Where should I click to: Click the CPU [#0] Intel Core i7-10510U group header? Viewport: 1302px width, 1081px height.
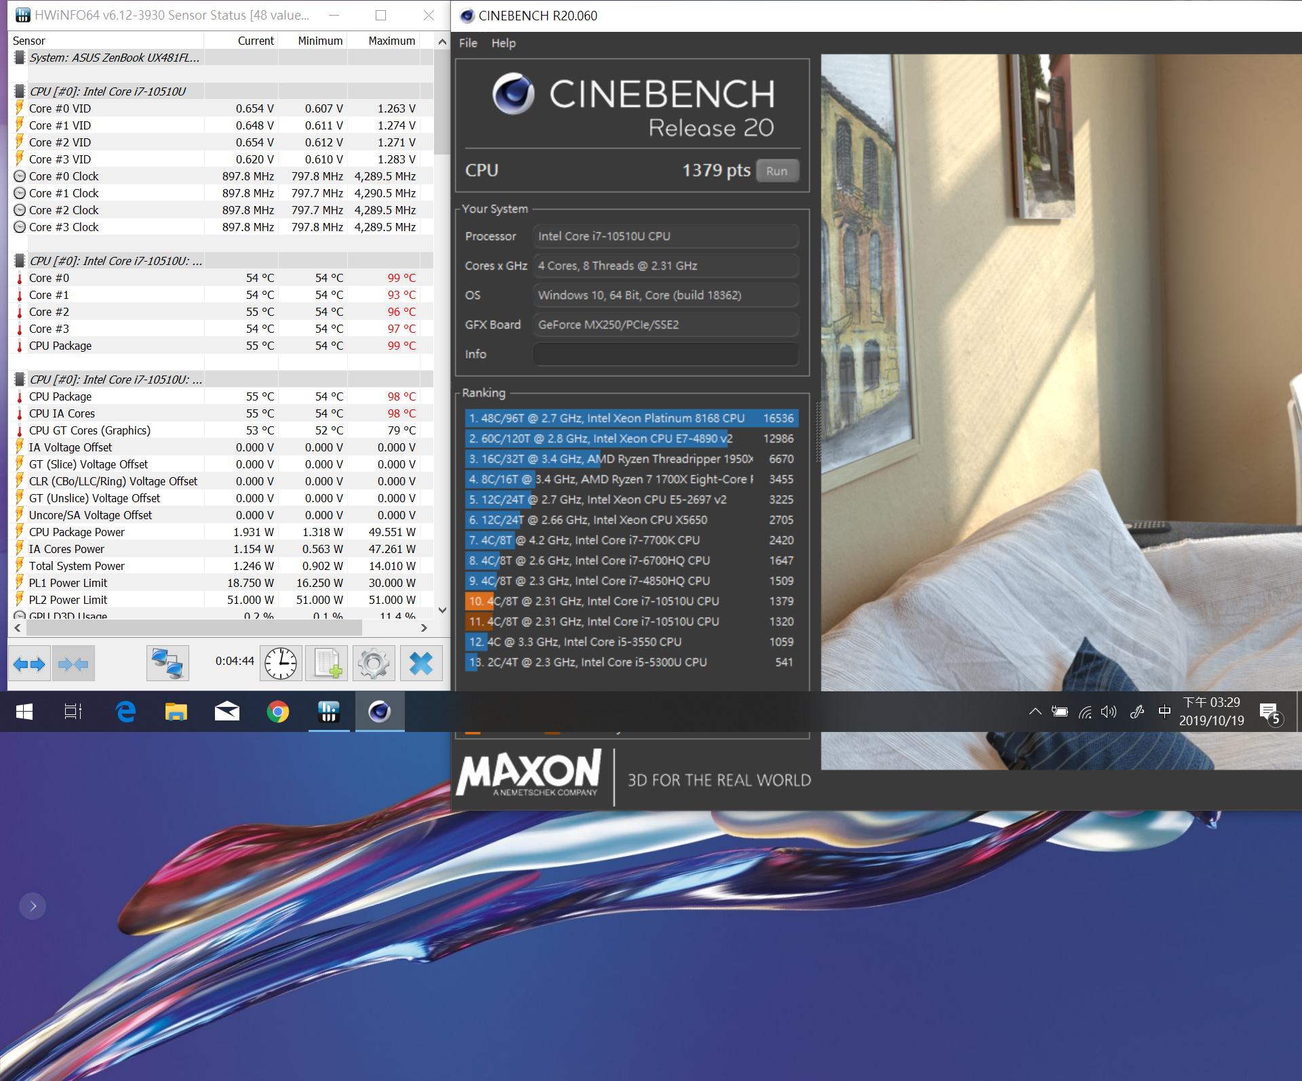click(222, 91)
